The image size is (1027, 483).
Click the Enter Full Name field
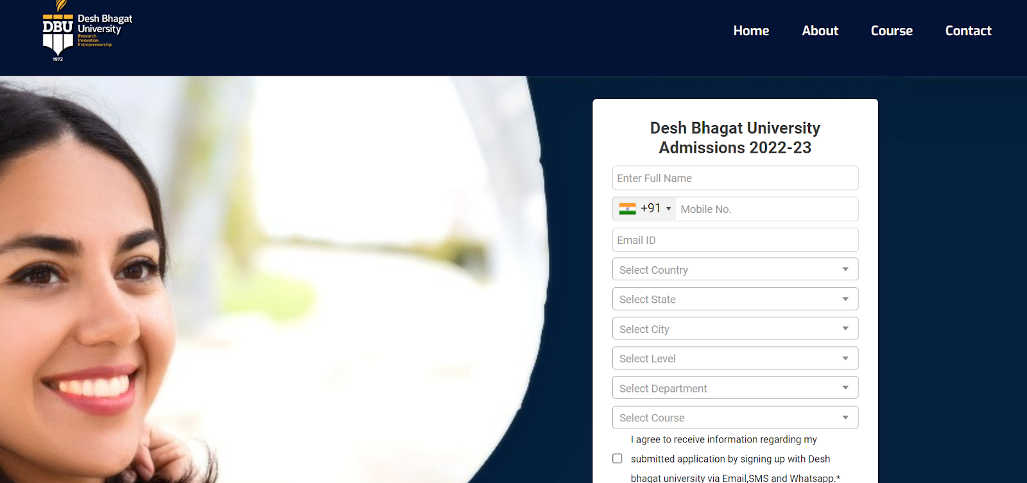735,178
